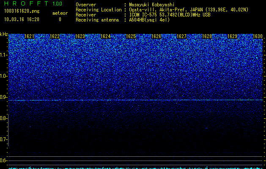Click the 1627 time marker label
266x169 pixels.
pos(181,36)
